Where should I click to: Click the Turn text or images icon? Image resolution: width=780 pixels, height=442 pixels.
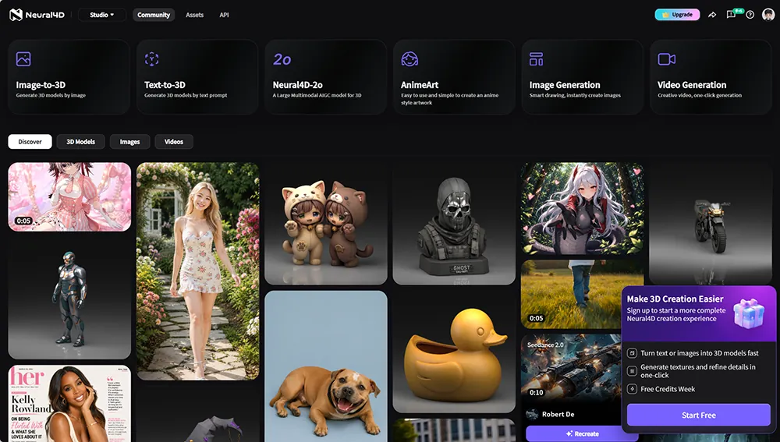click(632, 353)
